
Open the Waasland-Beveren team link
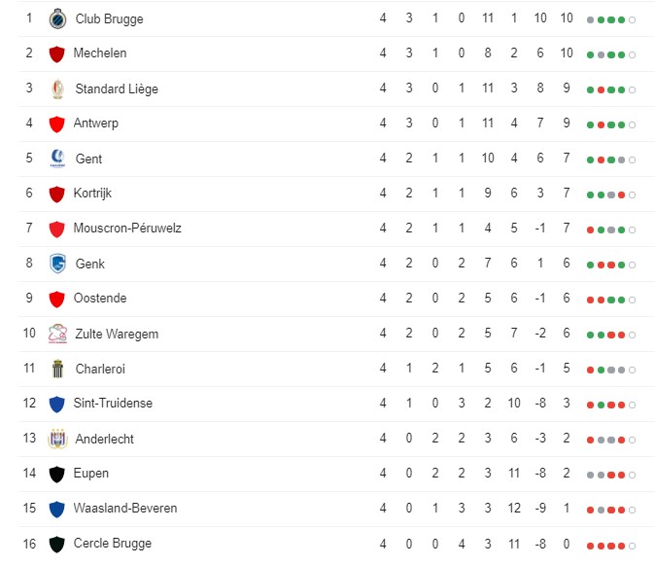(125, 509)
